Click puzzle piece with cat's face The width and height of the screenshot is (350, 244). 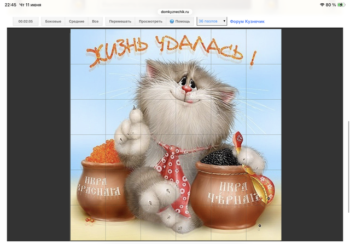(193, 82)
